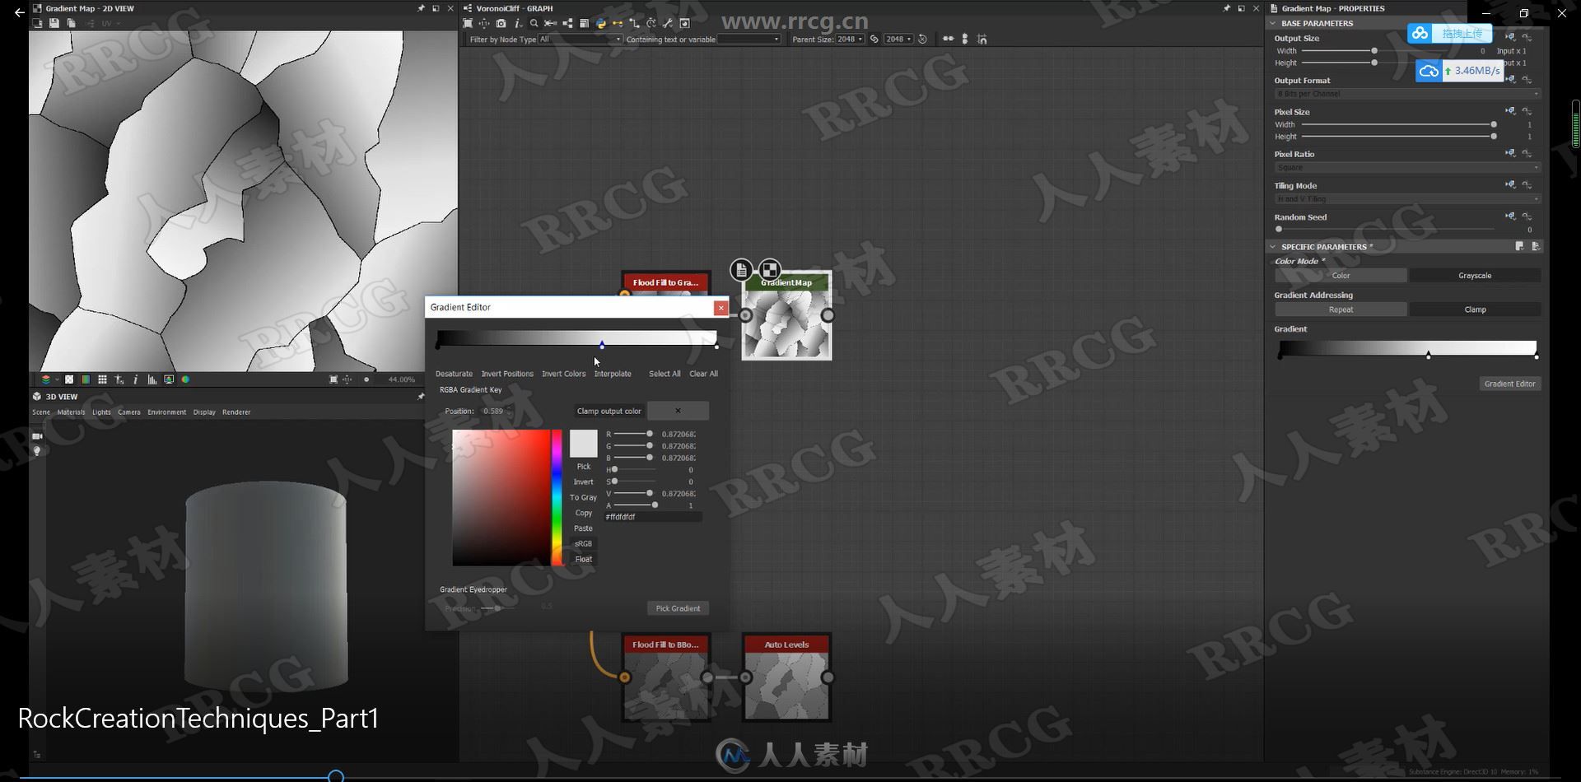The width and height of the screenshot is (1581, 782).
Task: Click Desaturate in Gradient Editor
Action: 454,374
